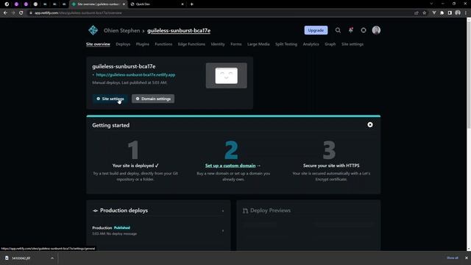Open the guileless-sunburst netlify.app URL link

[135, 75]
